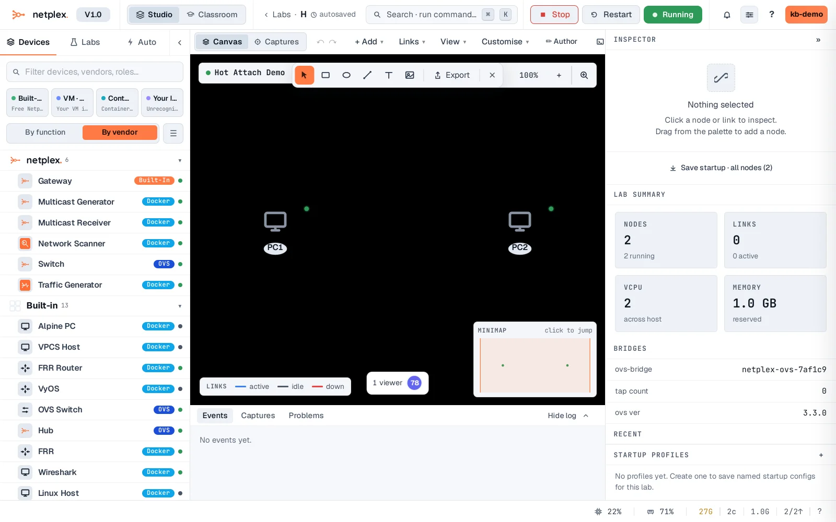Select the line drawing tool
The width and height of the screenshot is (836, 522).
(367, 75)
